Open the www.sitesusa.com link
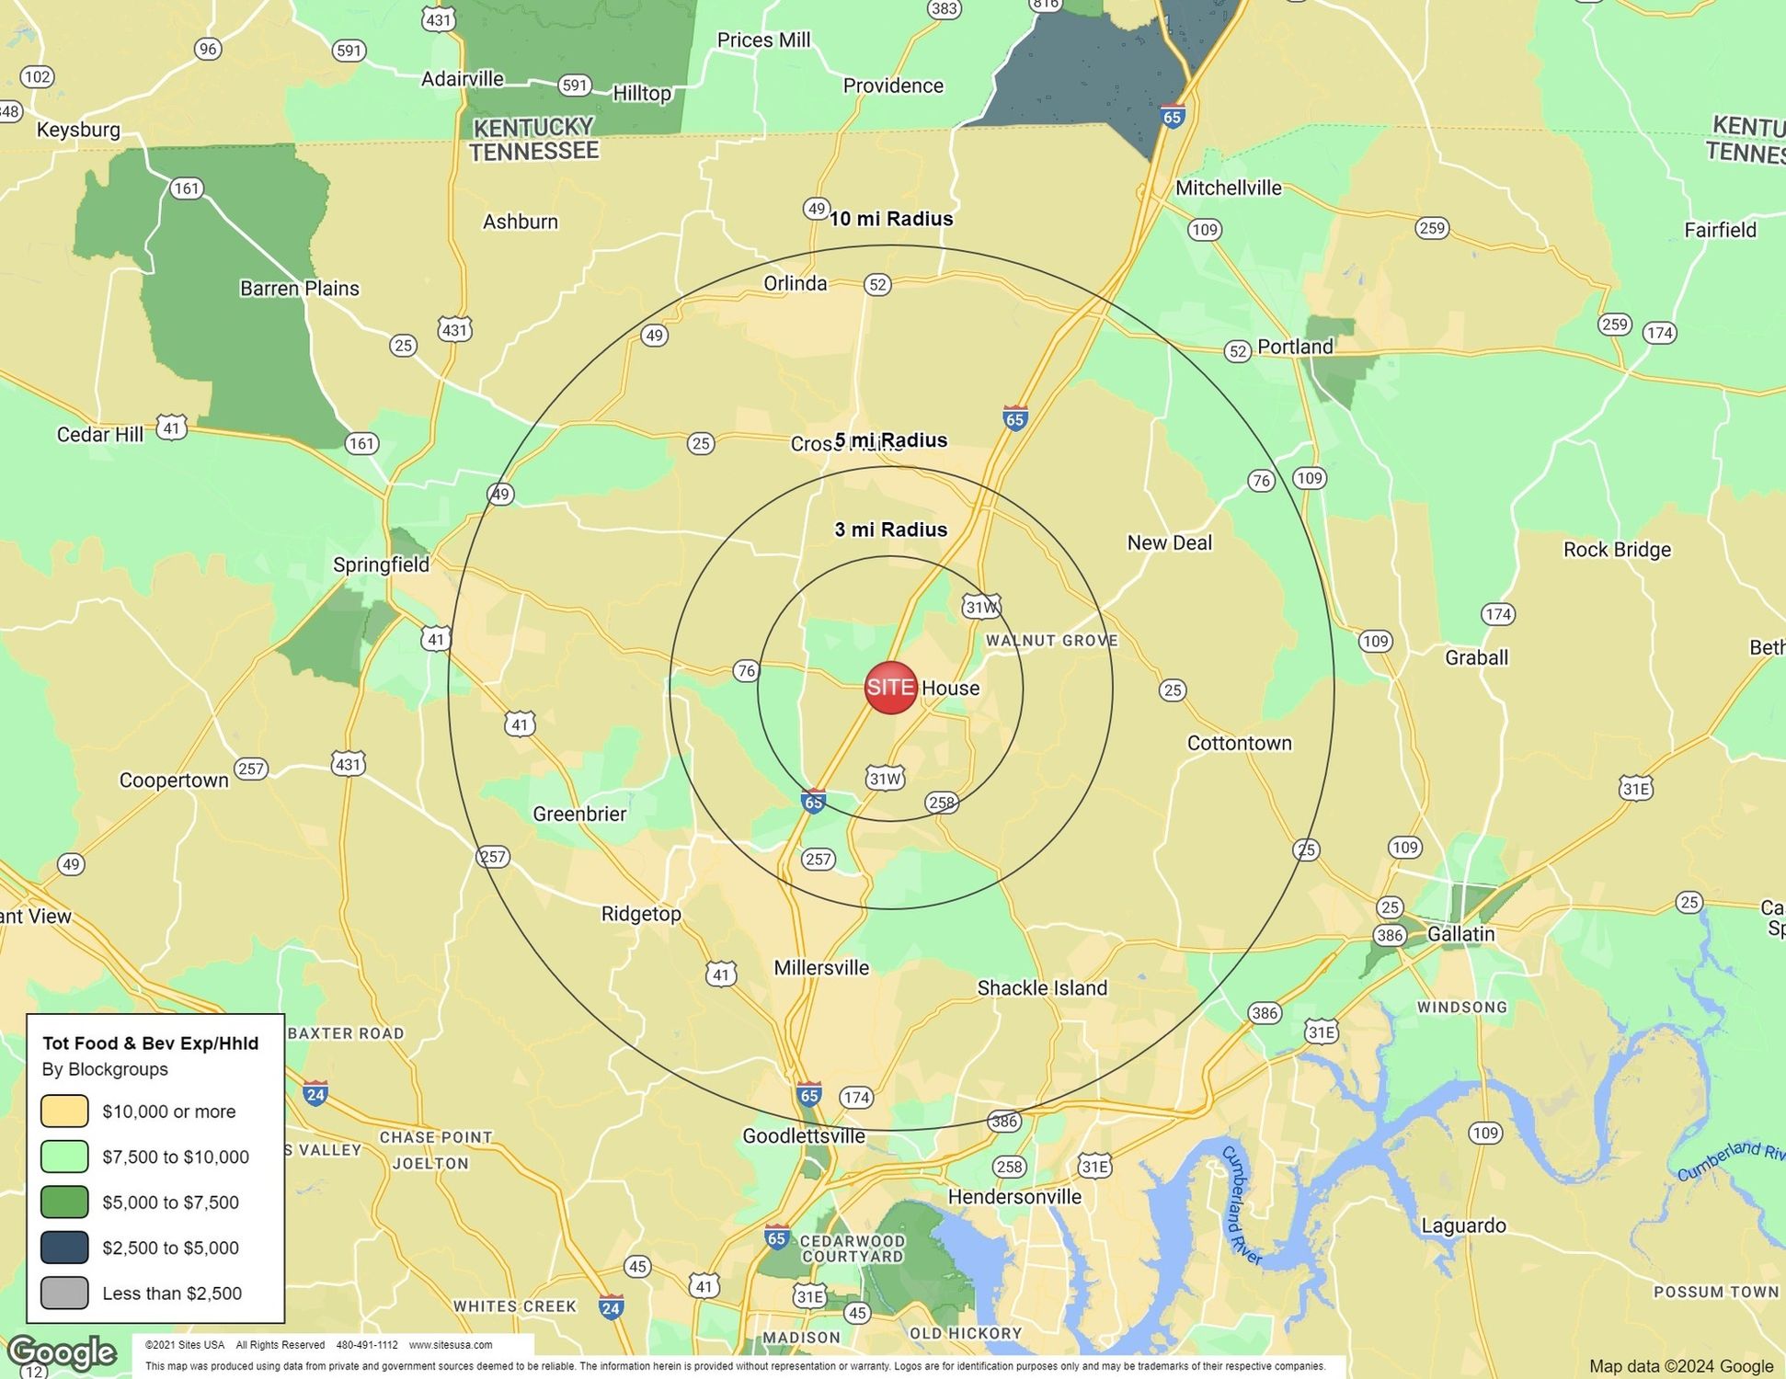This screenshot has width=1786, height=1379. [450, 1345]
